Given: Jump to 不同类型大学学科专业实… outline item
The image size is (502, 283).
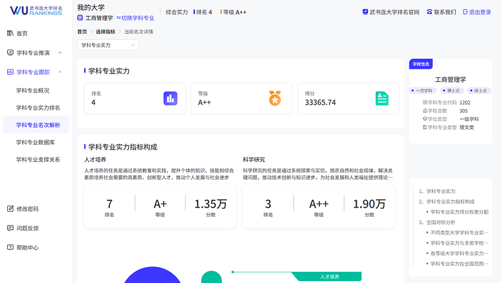Looking at the screenshot, I should 460,233.
